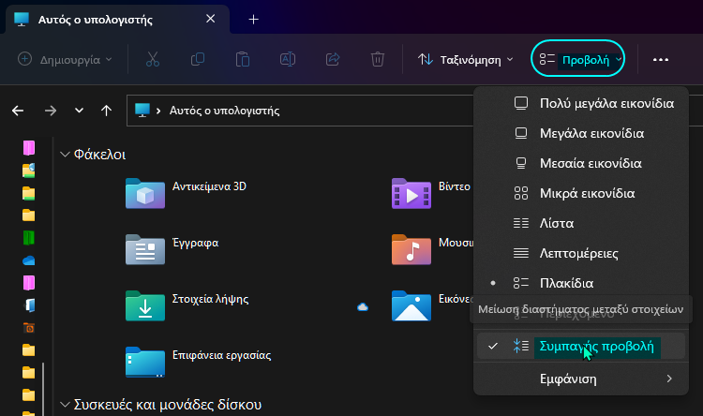The width and height of the screenshot is (703, 416).
Task: Select the Αυτός ο υπολογιστής tab
Action: pos(117,20)
